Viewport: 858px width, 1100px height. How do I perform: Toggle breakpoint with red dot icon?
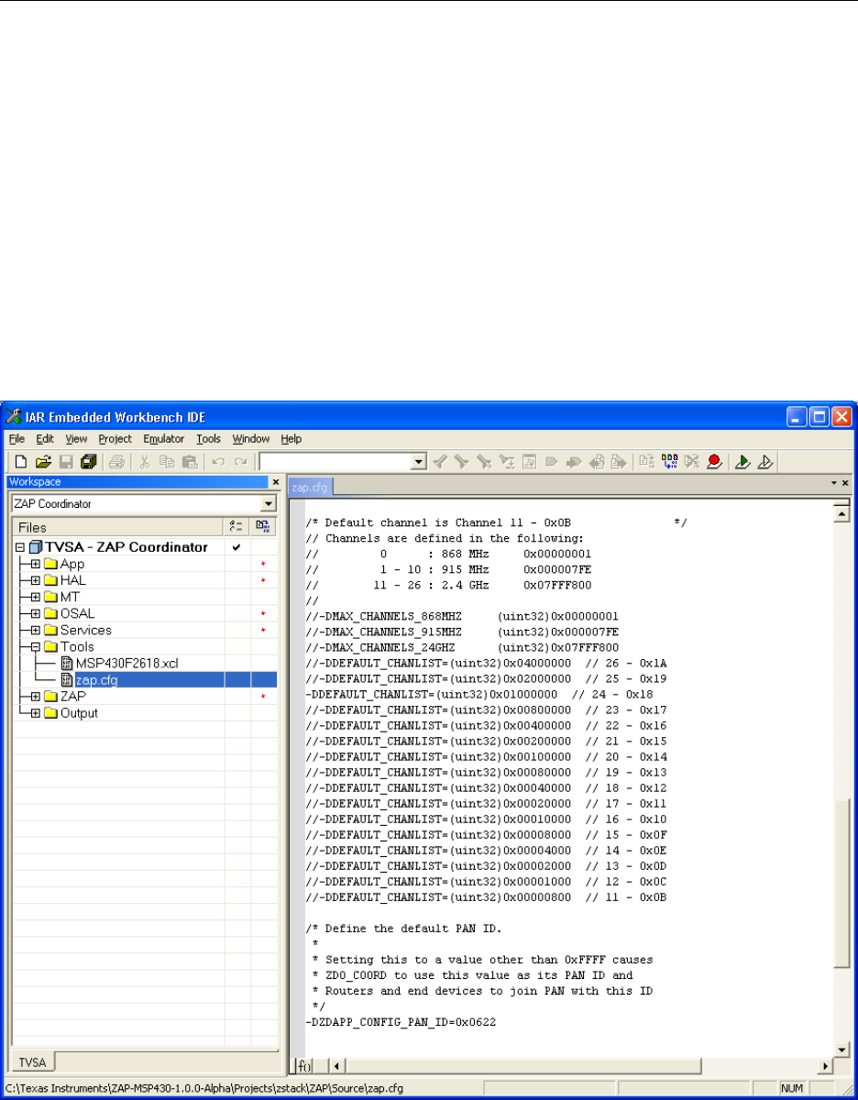pyautogui.click(x=714, y=462)
